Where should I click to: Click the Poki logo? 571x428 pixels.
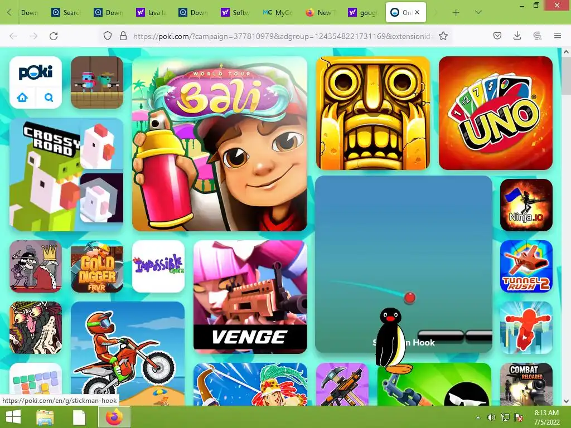pyautogui.click(x=36, y=72)
